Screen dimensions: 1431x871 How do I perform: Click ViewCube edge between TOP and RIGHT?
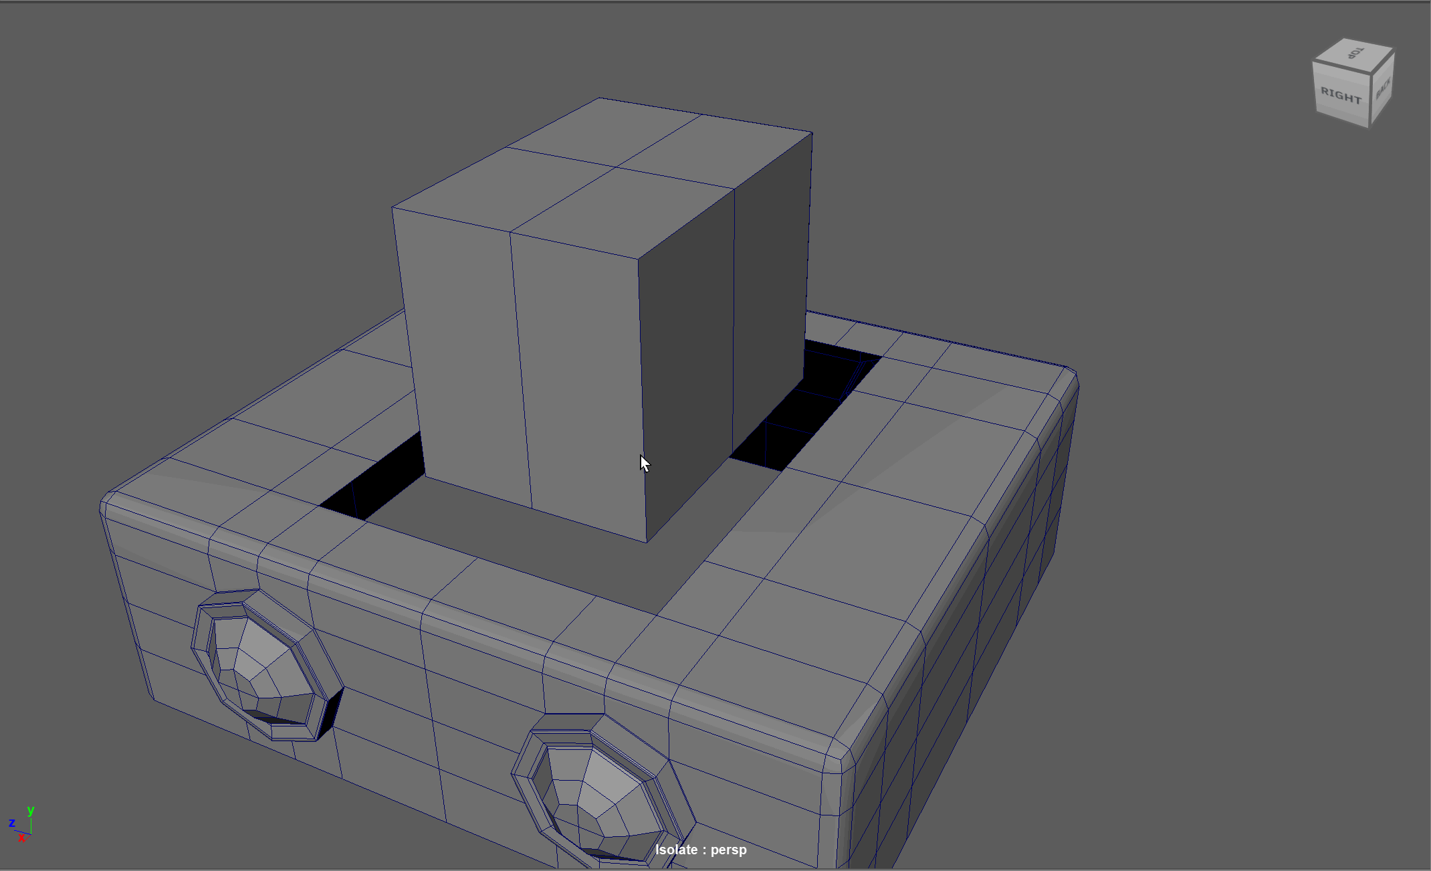[x=1341, y=68]
